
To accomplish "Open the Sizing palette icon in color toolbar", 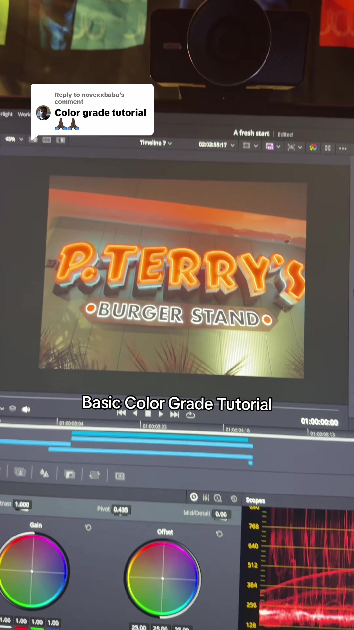I will point(95,475).
